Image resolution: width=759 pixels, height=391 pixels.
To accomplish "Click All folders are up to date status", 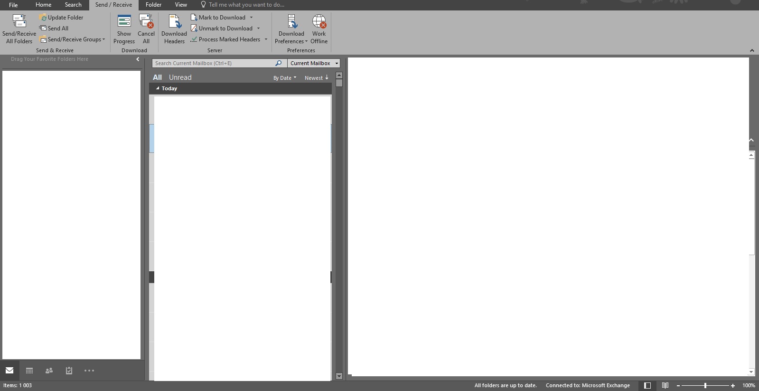I will tap(506, 386).
